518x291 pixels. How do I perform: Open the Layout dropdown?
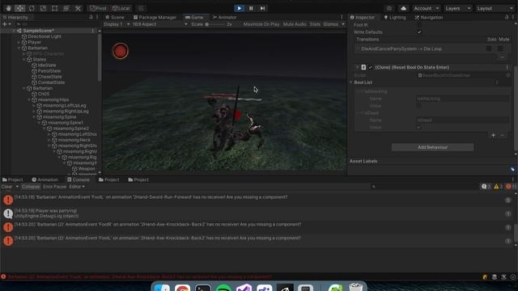point(495,8)
